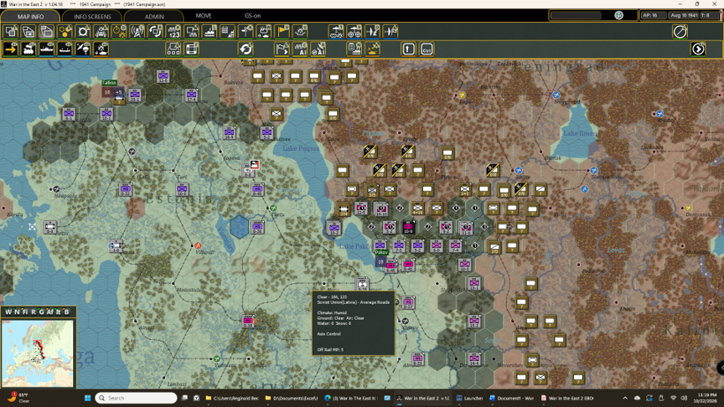Toggle N minimap filter

click(x=17, y=312)
